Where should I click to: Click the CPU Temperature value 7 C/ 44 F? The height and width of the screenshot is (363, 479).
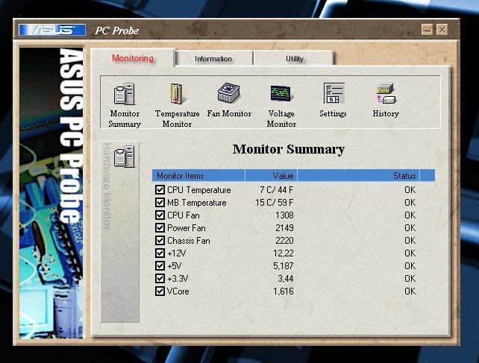277,190
